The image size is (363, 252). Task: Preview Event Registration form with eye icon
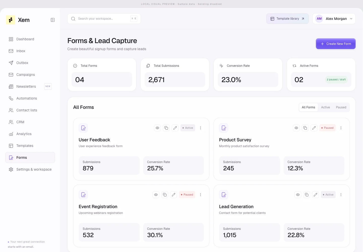coord(156,195)
